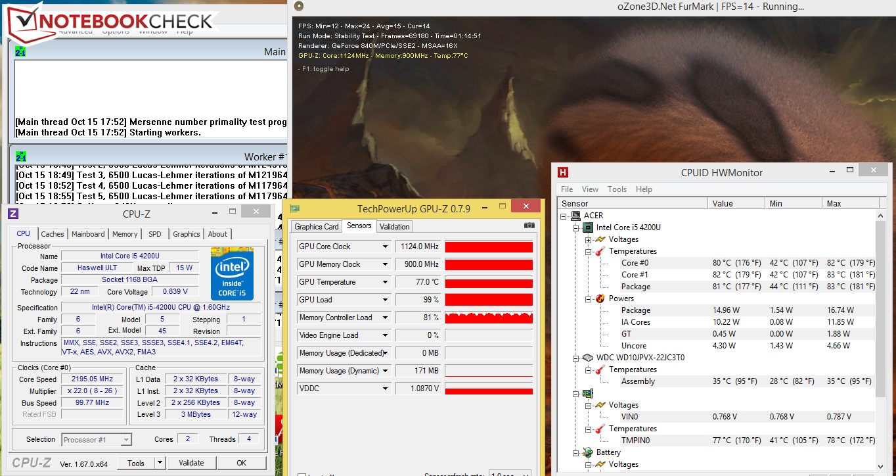Switch to the Mainboard tab in CPU-Z

pos(88,234)
